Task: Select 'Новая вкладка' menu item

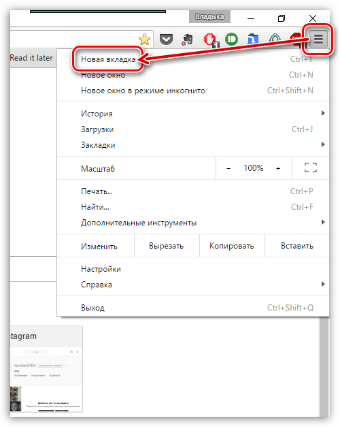Action: (193, 59)
